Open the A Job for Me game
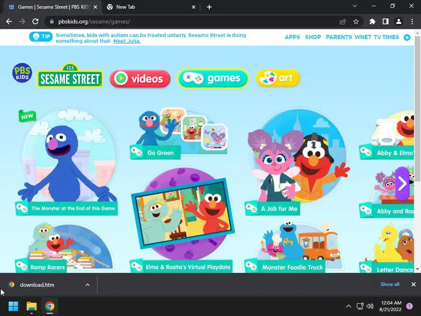421x316 pixels. pos(297,161)
